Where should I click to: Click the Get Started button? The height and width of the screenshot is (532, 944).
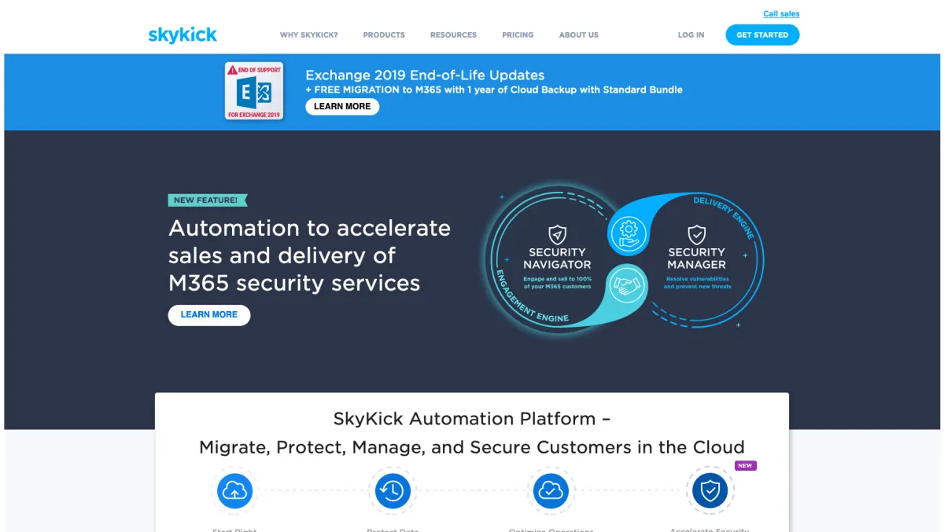(762, 35)
